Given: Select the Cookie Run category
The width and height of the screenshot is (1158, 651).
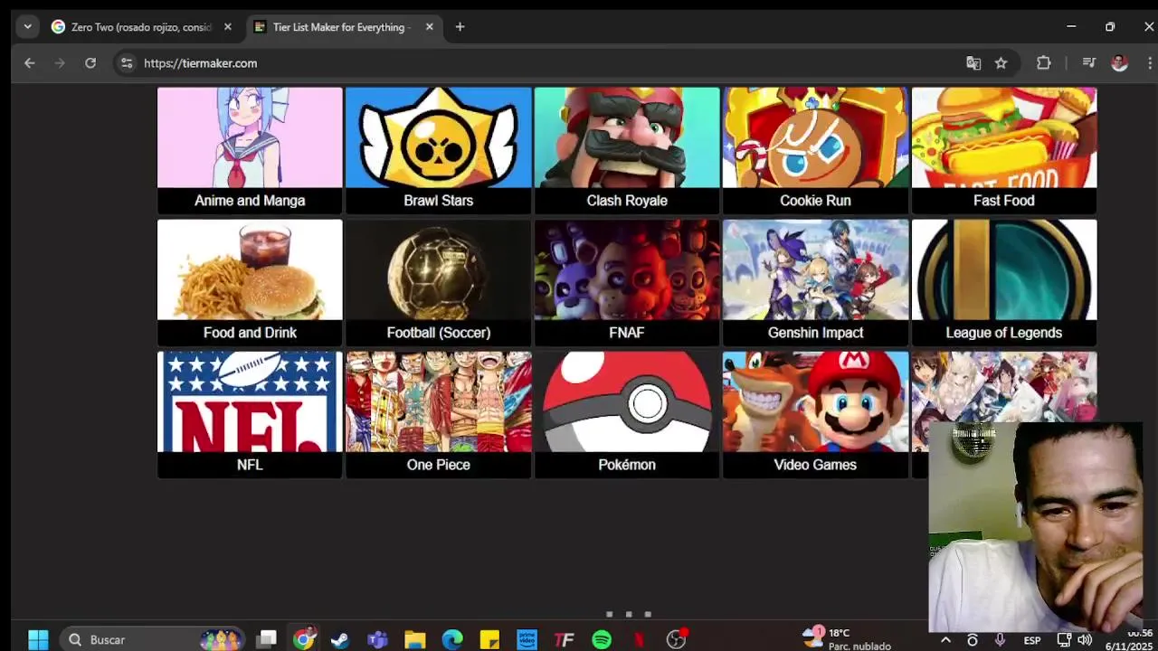Looking at the screenshot, I should point(815,150).
